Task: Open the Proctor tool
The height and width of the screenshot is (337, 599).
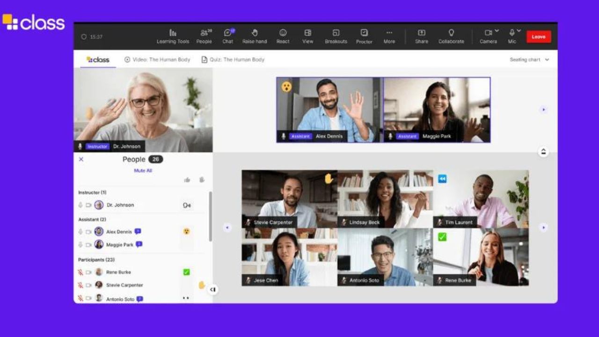Action: click(364, 37)
